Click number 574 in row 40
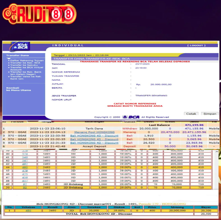Viewport: 221px width, 220px height. 25,154
